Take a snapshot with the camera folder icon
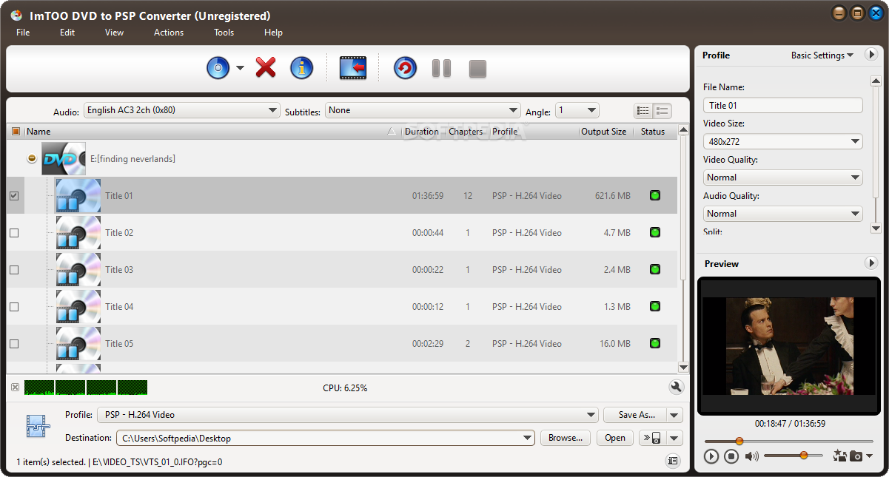This screenshot has height=477, width=889. pos(856,456)
